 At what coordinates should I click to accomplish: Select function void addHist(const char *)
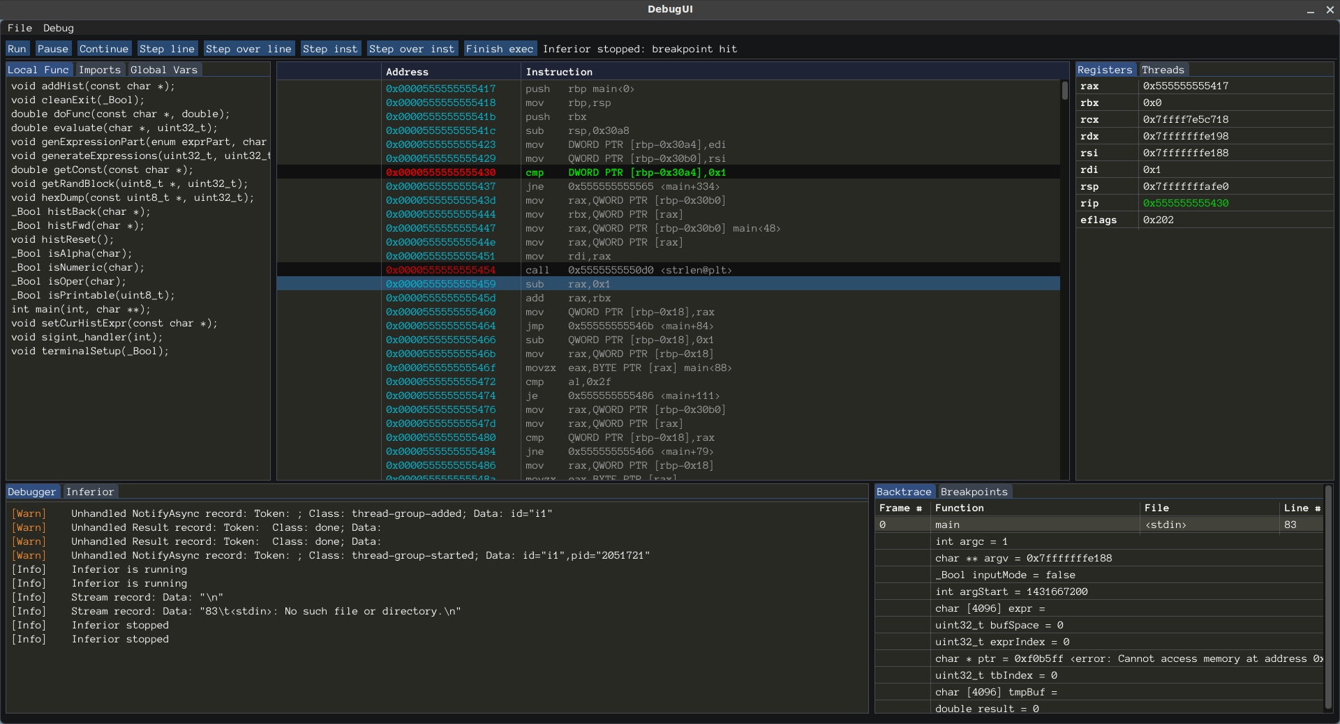coord(93,86)
